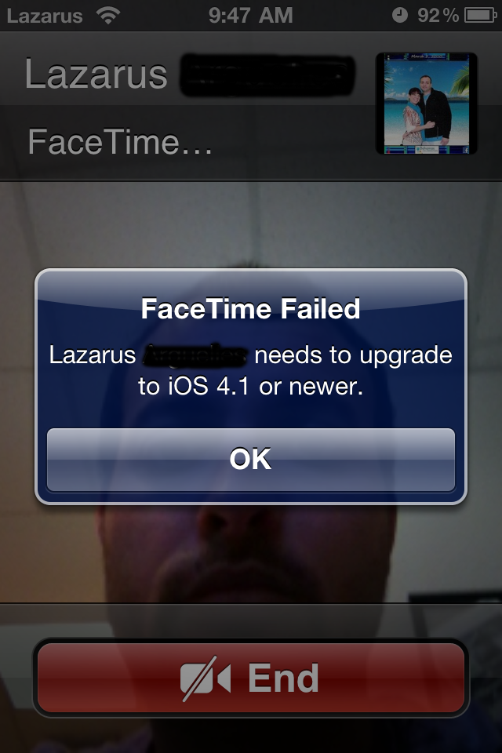Click the Lazarus carrier label in status bar
Screen dimensions: 502x753
click(x=45, y=16)
